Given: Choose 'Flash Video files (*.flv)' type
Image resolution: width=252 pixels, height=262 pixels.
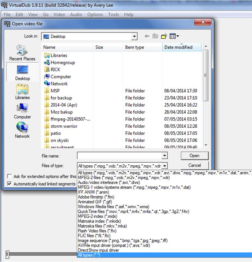Looking at the screenshot, I should 97,231.
